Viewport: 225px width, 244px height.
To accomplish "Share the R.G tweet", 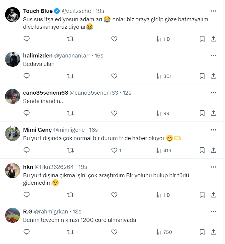I will (213, 232).
